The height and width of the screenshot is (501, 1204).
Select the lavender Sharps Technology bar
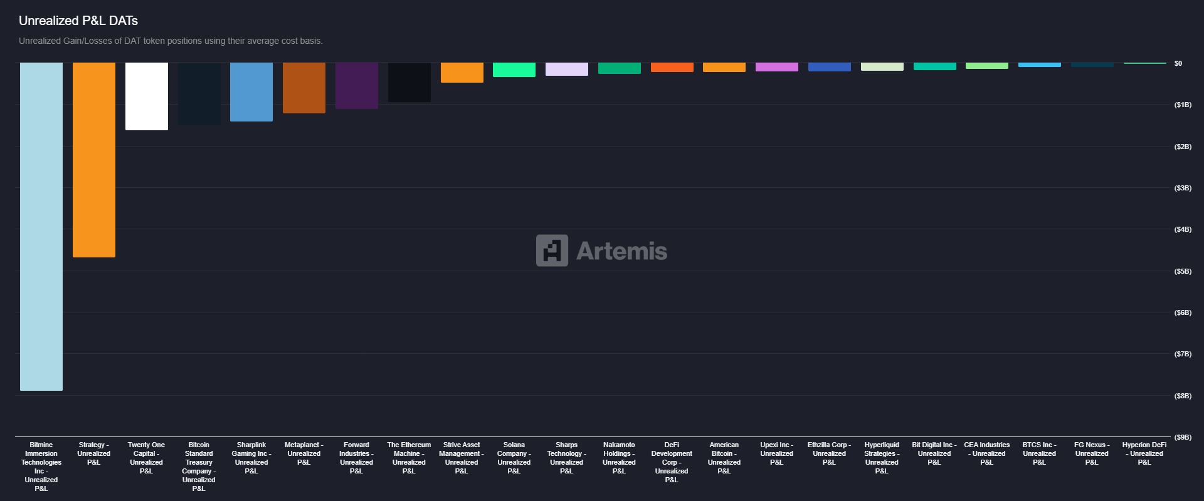[567, 69]
